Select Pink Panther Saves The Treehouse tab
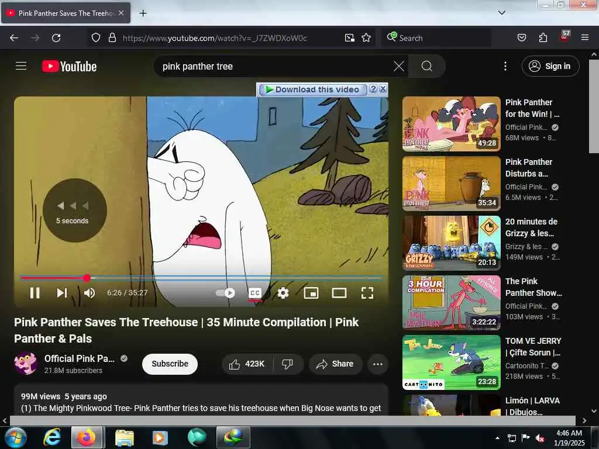 tap(66, 13)
